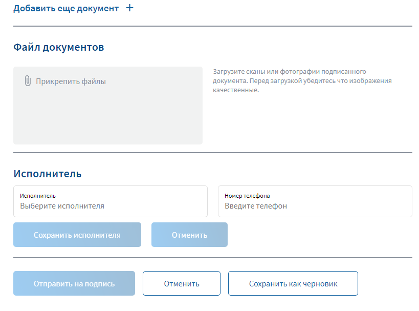
Task: Click the paperclip attach icon
Action: tap(28, 81)
